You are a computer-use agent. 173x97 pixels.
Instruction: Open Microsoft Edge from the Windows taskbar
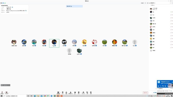[35, 96]
